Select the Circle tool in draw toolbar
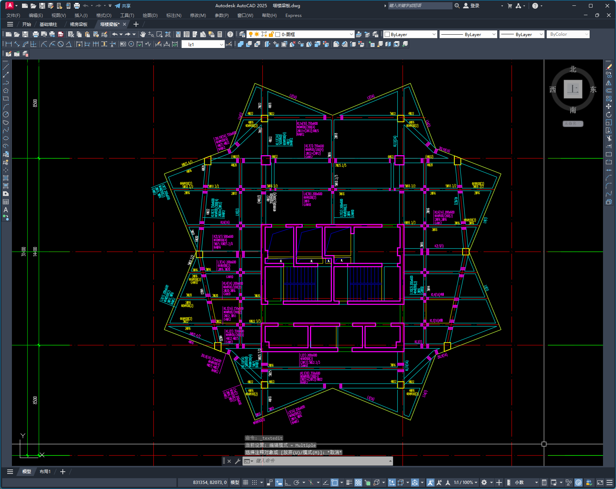This screenshot has height=489, width=616. tap(6, 114)
